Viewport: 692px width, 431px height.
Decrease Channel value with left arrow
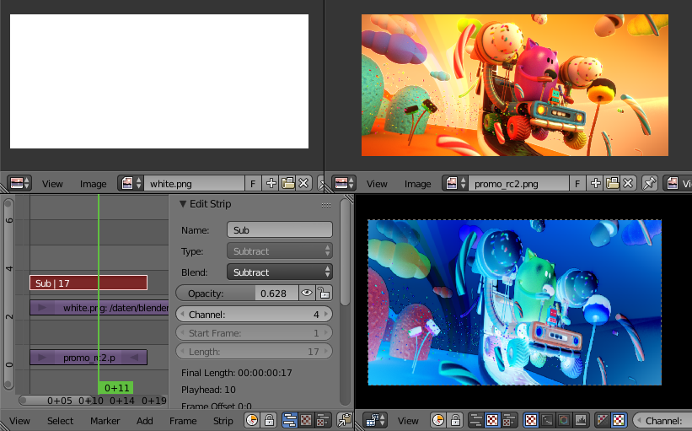point(182,315)
